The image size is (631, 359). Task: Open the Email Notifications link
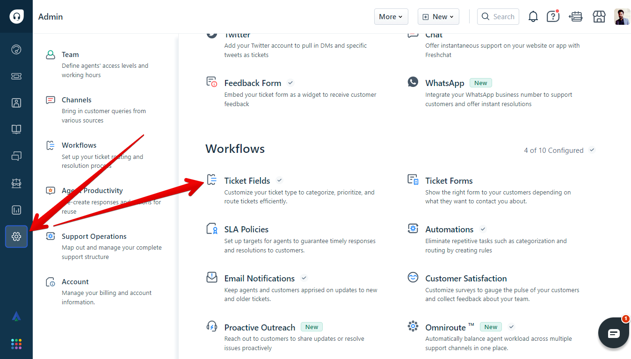(260, 278)
